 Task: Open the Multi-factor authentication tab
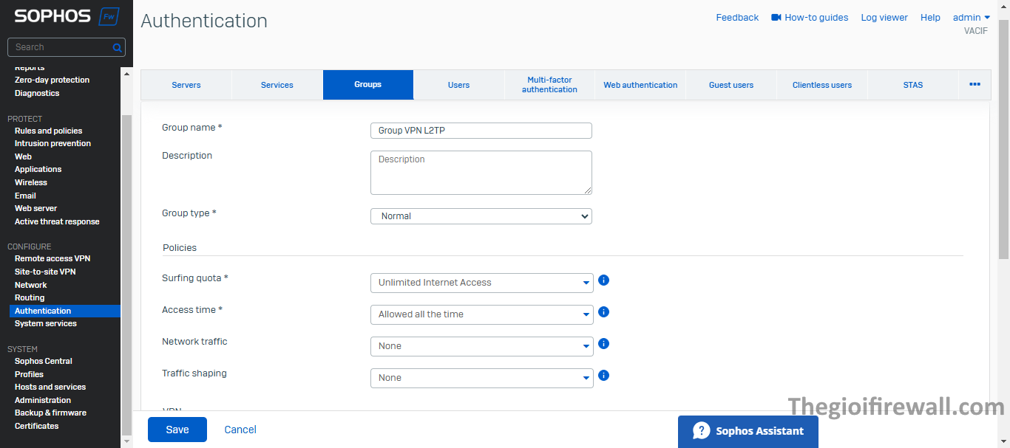(x=549, y=85)
